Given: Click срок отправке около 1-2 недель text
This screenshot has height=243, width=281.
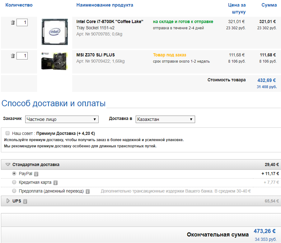Looking at the screenshot, I should coord(181,61).
